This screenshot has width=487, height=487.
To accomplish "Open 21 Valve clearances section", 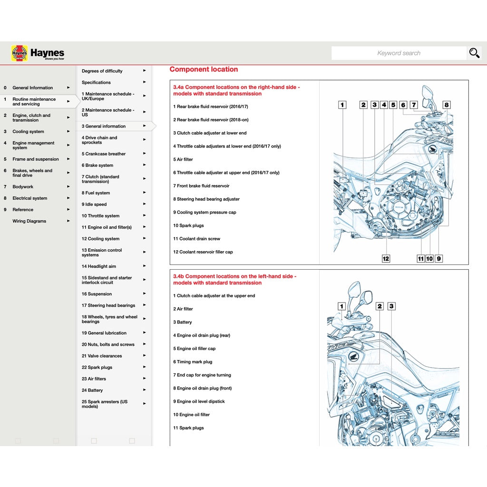I will tap(102, 355).
